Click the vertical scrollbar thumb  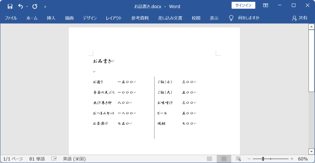pyautogui.click(x=311, y=61)
